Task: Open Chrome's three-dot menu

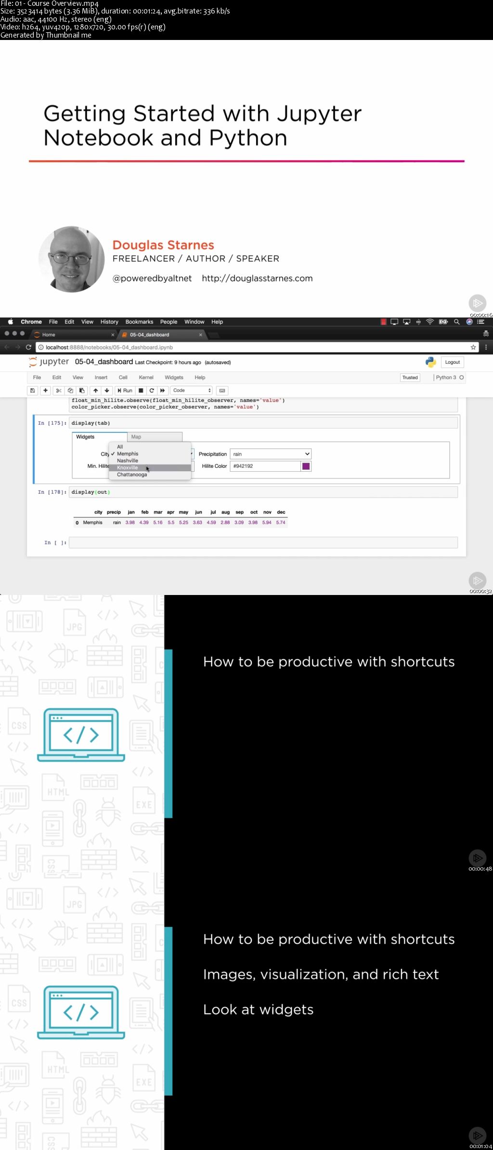Action: 486,347
